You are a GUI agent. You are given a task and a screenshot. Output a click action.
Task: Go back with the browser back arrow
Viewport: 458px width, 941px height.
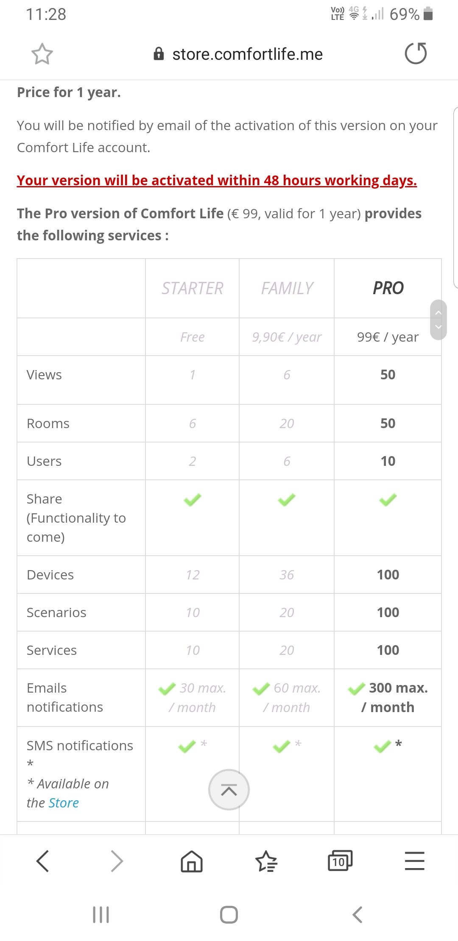pyautogui.click(x=43, y=861)
